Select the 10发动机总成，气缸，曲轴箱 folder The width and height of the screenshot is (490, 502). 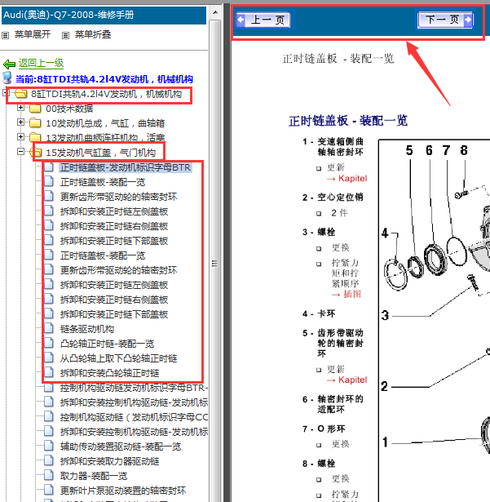coord(105,123)
